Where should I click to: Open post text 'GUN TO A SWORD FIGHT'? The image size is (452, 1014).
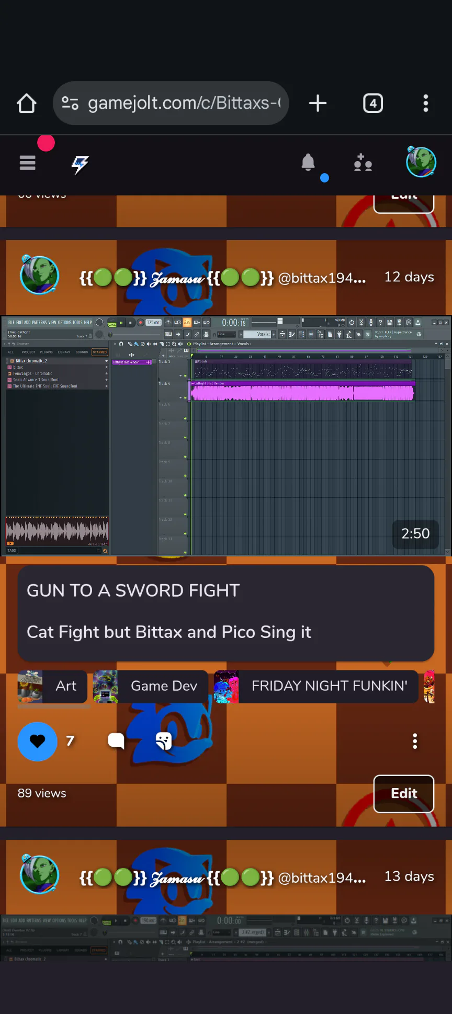point(133,590)
